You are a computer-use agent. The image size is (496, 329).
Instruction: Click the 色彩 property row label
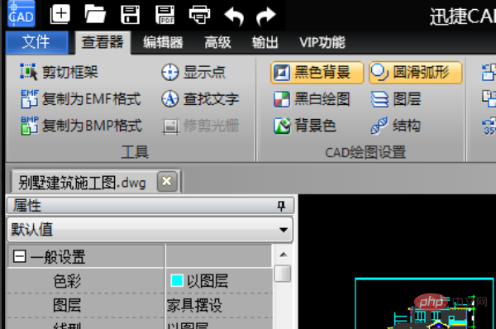pyautogui.click(x=67, y=280)
